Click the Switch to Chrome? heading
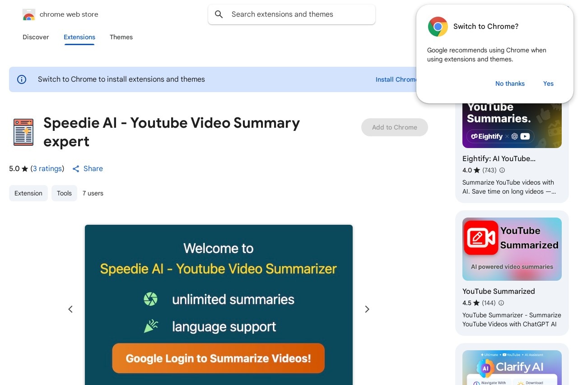Screen dimensions: 578x385 [486, 27]
